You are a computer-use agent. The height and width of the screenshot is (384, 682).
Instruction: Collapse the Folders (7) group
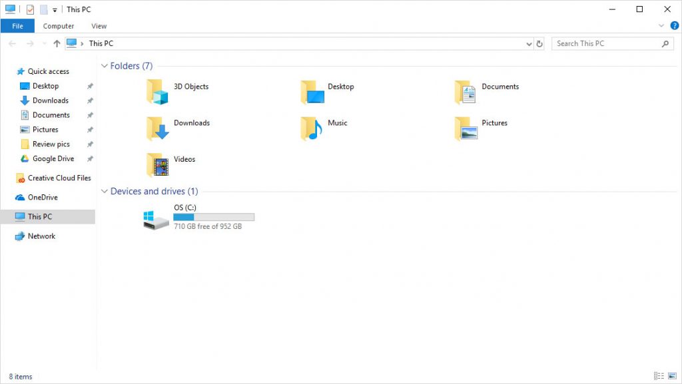105,66
